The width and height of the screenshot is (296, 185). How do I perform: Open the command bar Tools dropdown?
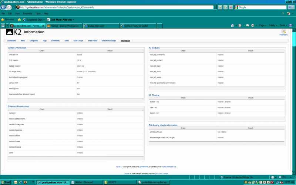[x=283, y=26]
